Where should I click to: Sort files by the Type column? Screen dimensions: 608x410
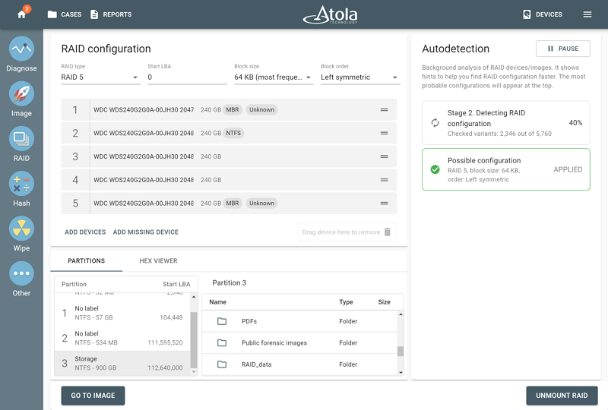coord(346,302)
